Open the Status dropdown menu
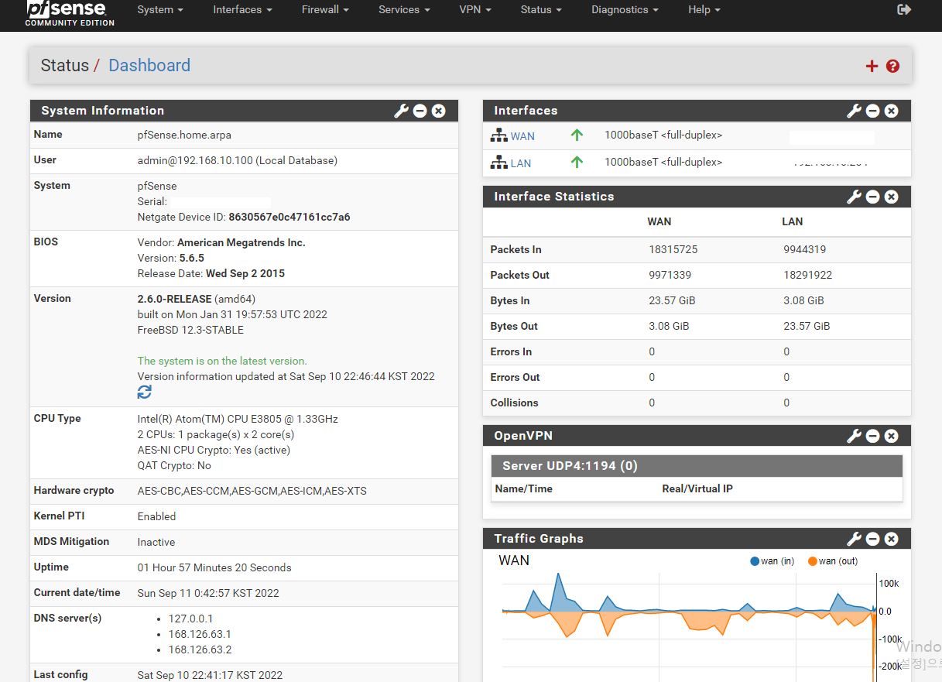This screenshot has height=682, width=942. (x=541, y=10)
